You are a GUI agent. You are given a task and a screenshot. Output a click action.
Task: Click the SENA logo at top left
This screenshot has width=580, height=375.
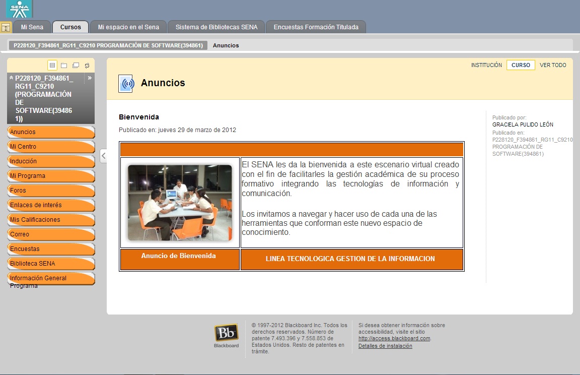18,9
